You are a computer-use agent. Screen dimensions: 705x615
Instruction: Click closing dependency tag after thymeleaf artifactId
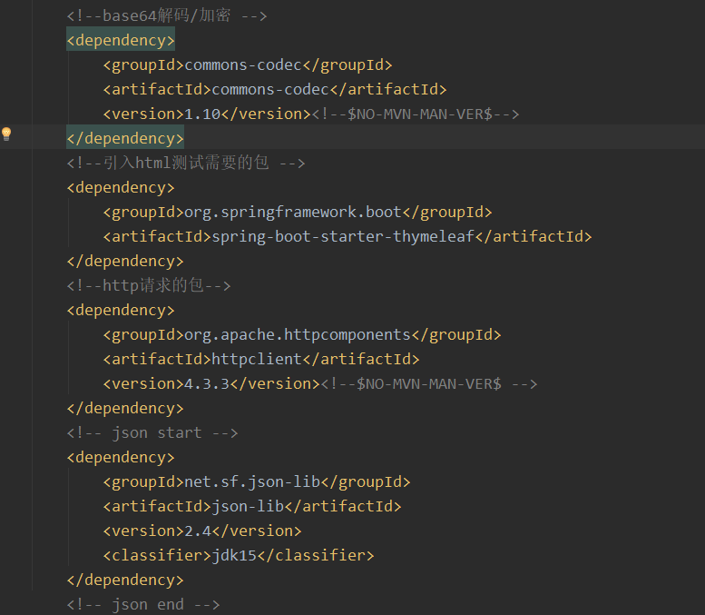tap(125, 261)
